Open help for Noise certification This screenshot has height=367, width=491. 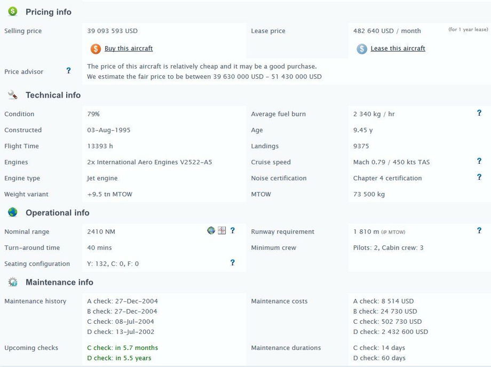[479, 177]
